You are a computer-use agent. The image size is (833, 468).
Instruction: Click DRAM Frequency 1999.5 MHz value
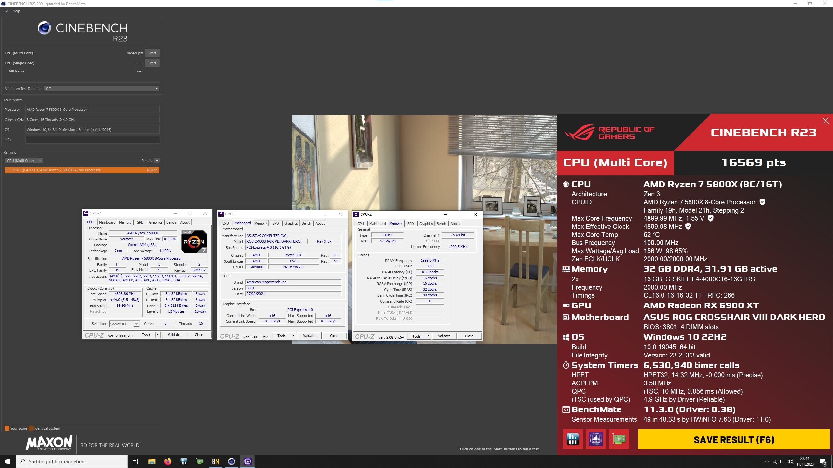[430, 260]
